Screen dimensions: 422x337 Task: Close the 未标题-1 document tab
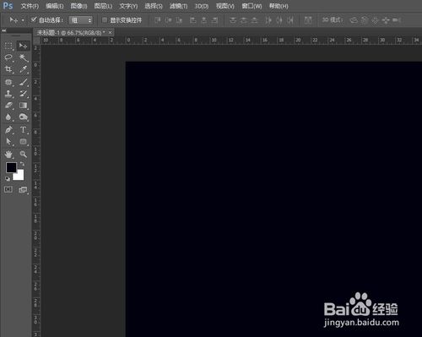pyautogui.click(x=110, y=33)
